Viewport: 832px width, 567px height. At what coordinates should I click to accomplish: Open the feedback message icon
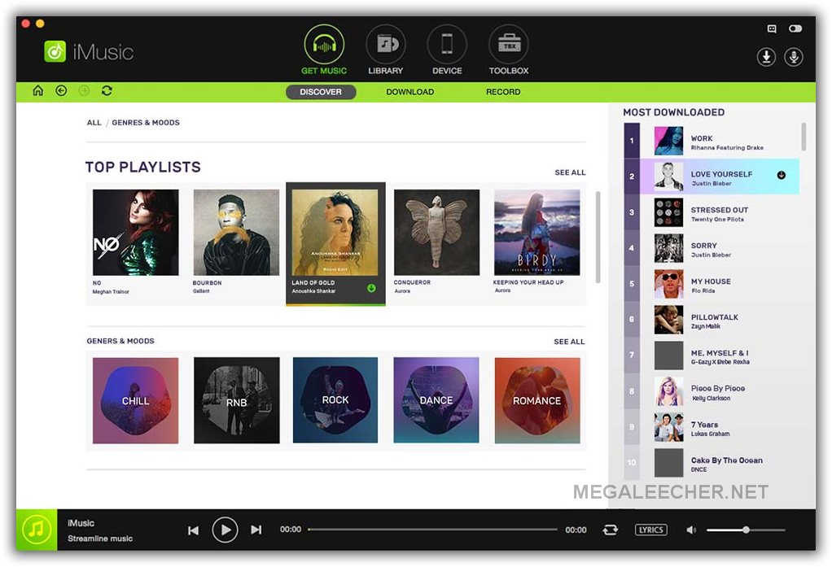(x=772, y=28)
